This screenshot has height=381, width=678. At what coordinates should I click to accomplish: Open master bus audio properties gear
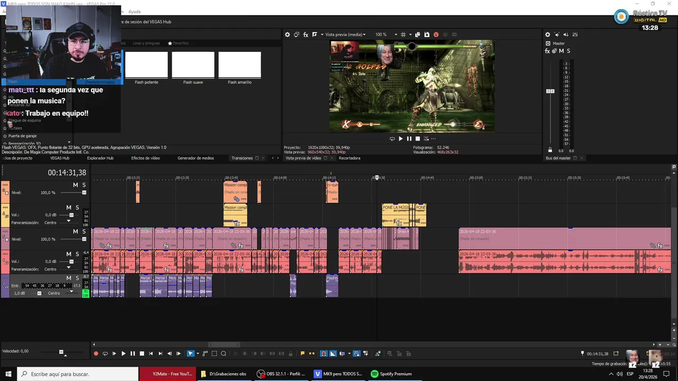pos(548,34)
